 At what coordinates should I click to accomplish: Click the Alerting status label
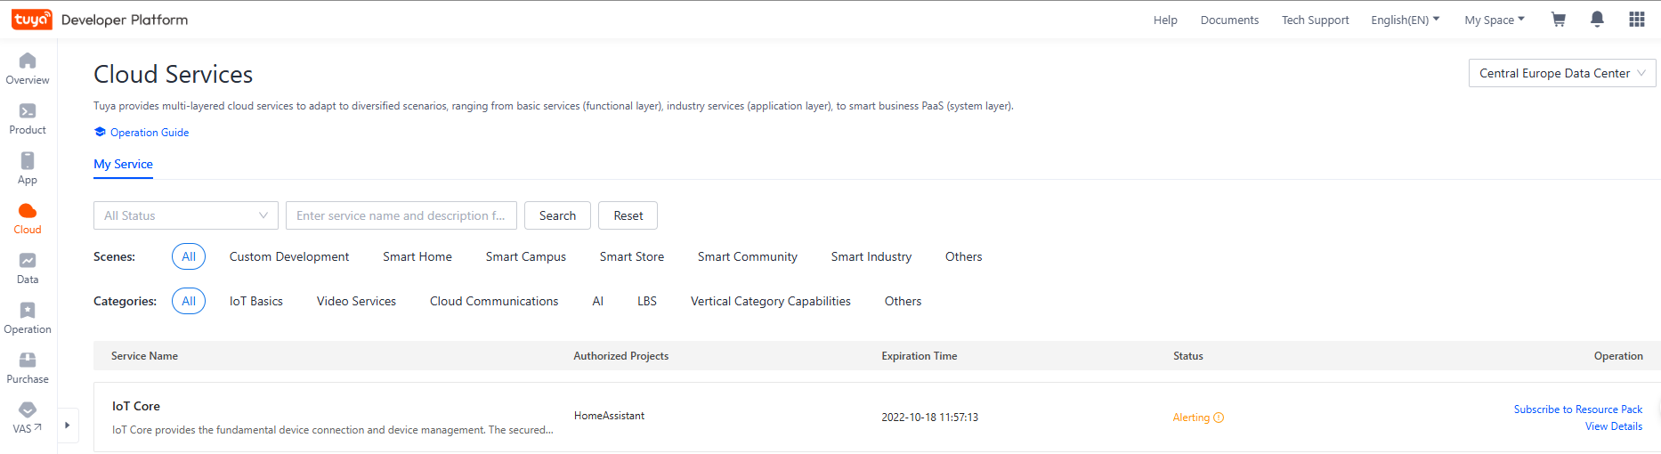click(x=1191, y=418)
